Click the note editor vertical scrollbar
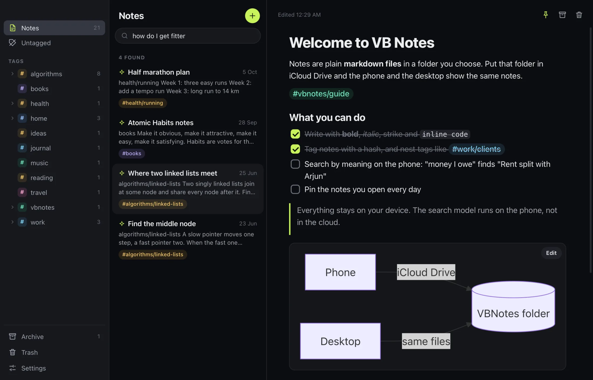The width and height of the screenshot is (593, 380). click(590, 150)
